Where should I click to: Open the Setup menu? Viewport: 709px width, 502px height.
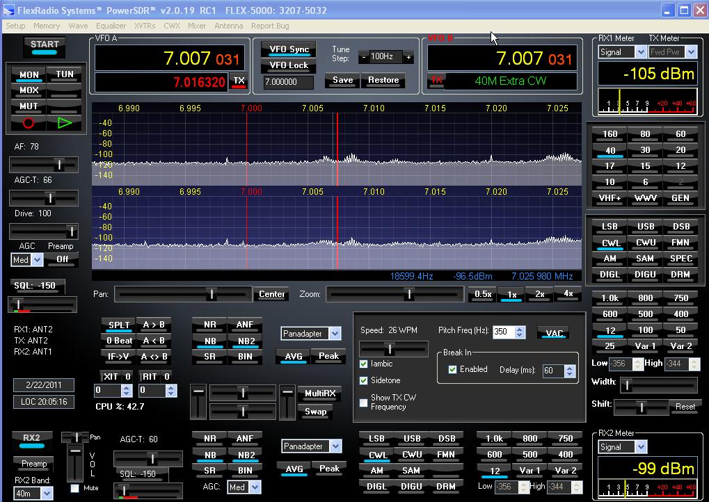(x=15, y=26)
